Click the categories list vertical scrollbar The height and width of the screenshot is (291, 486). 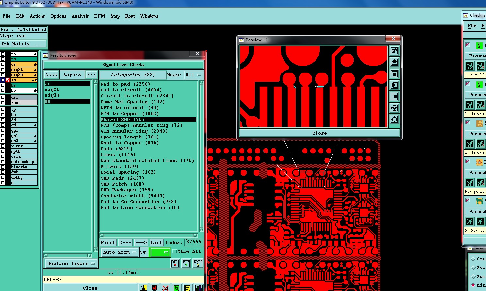202,156
